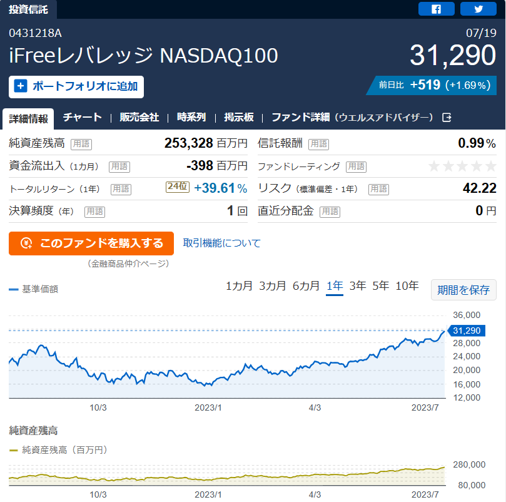The width and height of the screenshot is (506, 502).
Task: Open the 用語 glossary for リスク標準偏差
Action: coord(379,189)
